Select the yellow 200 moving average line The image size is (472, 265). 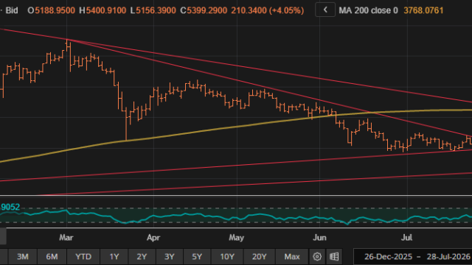pyautogui.click(x=211, y=130)
